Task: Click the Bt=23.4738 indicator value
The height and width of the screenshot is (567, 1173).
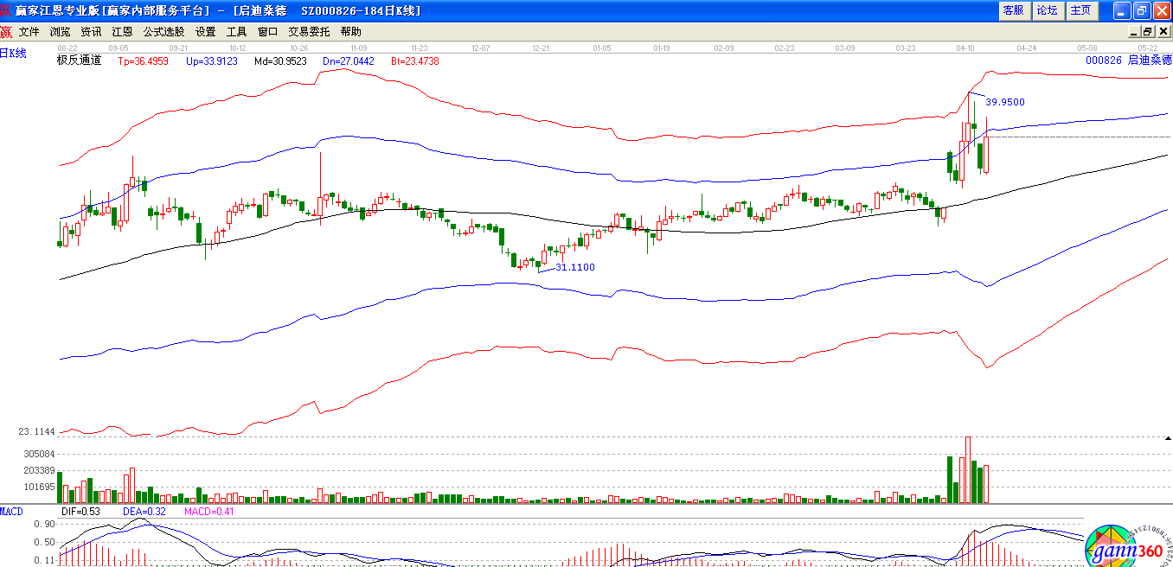Action: tap(415, 61)
